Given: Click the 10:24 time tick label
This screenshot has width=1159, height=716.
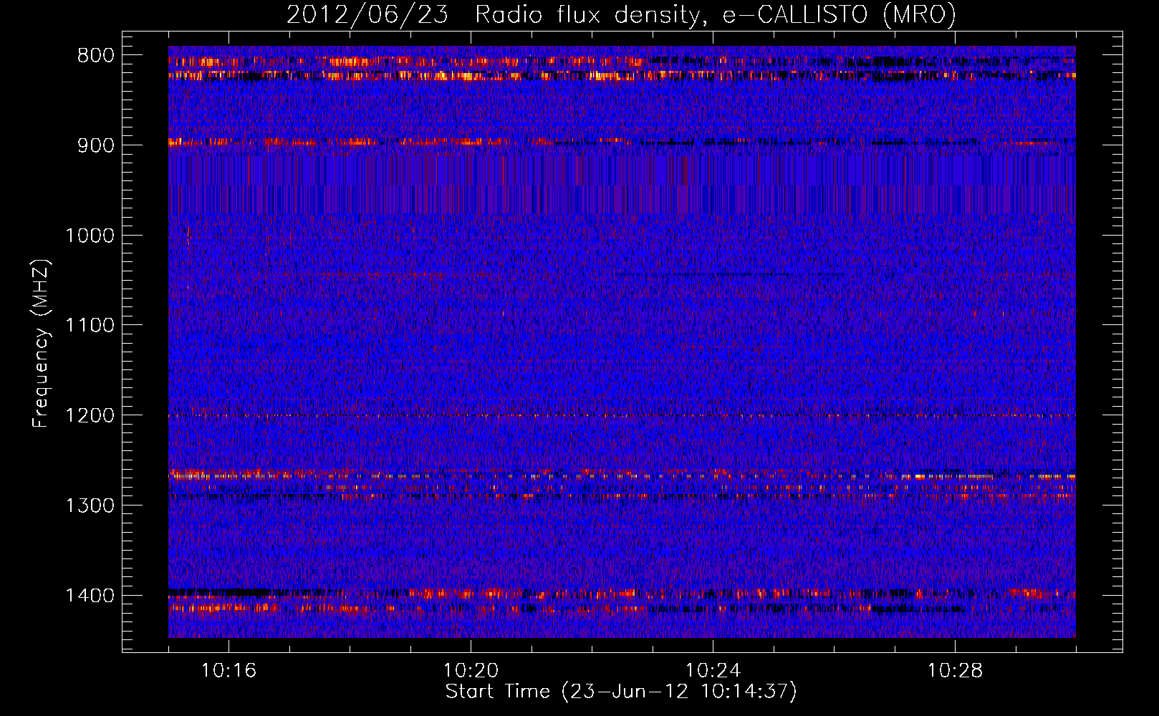Looking at the screenshot, I should (713, 671).
